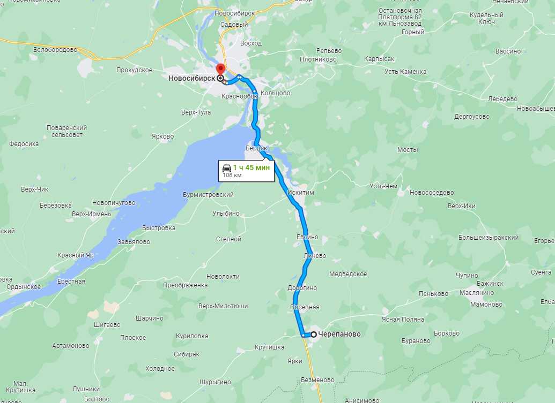
Task: Click the Новосибирск bold city label
Action: (x=191, y=78)
